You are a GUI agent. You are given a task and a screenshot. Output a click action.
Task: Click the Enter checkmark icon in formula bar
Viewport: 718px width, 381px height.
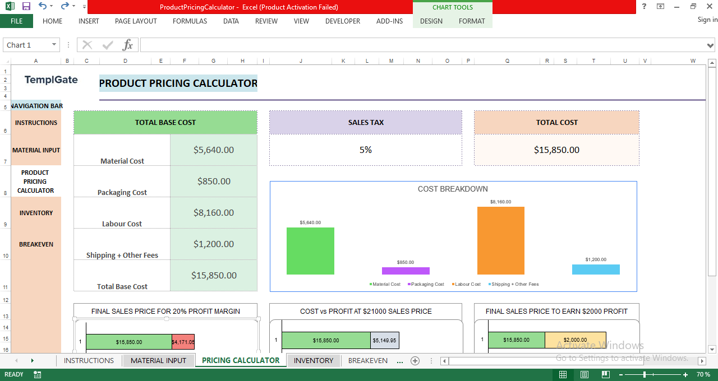pos(108,45)
